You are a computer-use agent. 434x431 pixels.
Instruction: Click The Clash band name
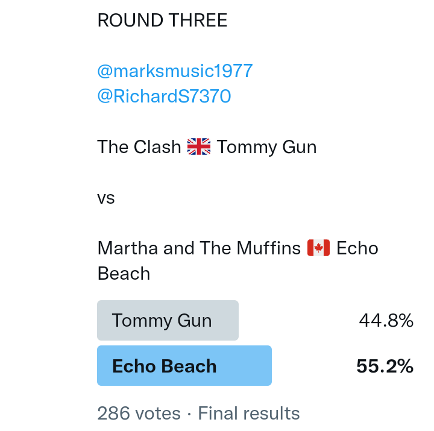pos(139,146)
